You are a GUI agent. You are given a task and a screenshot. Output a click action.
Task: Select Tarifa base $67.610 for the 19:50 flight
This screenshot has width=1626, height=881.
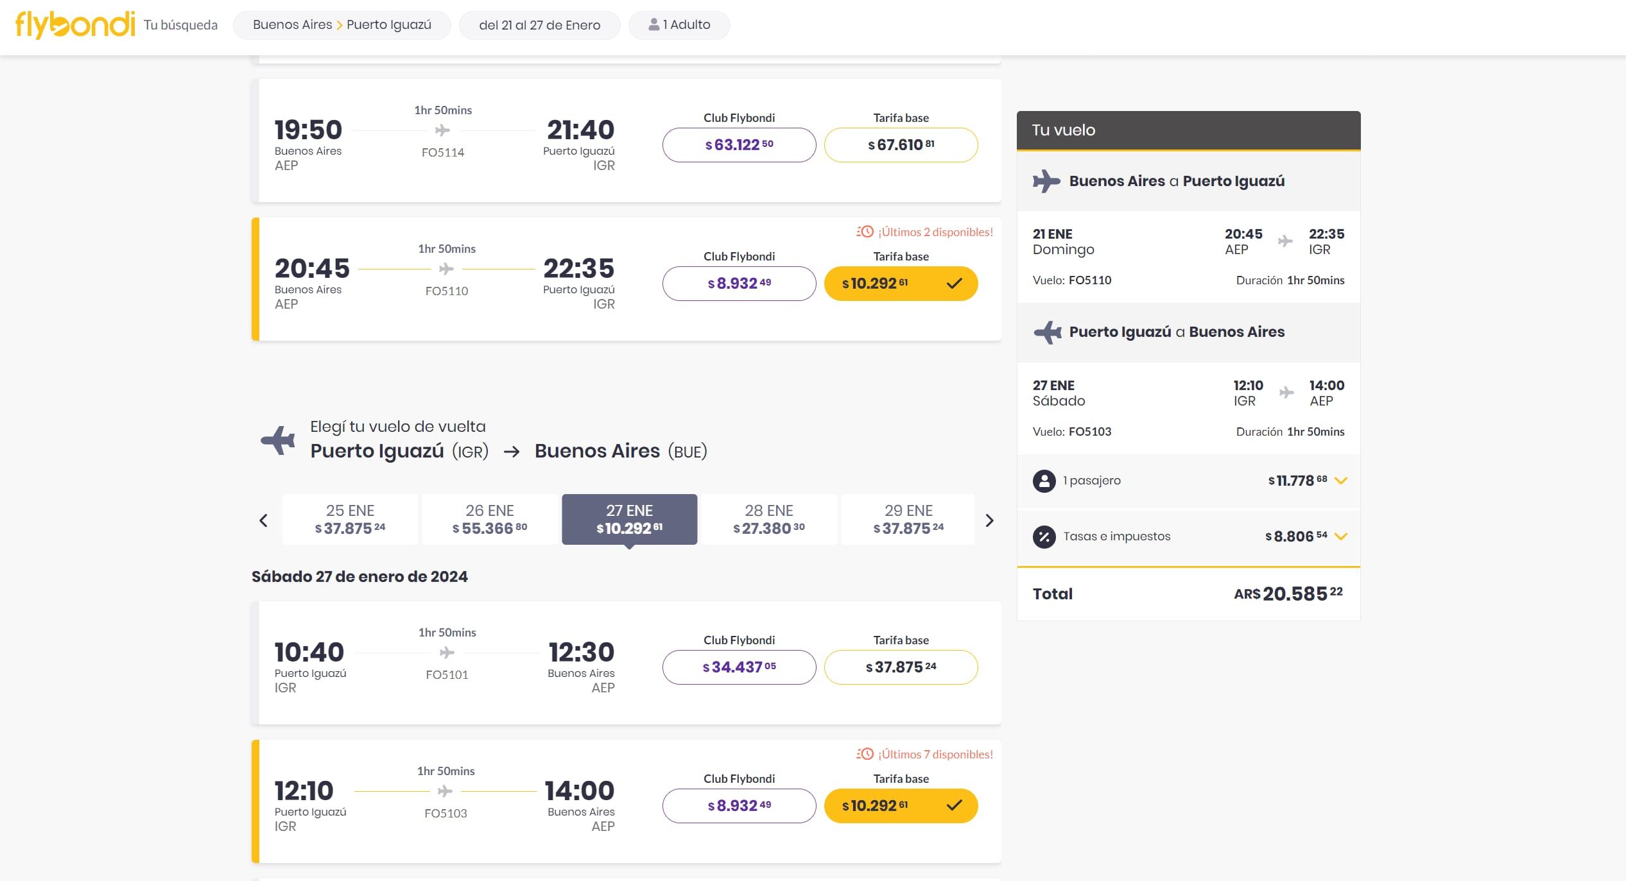coord(900,145)
